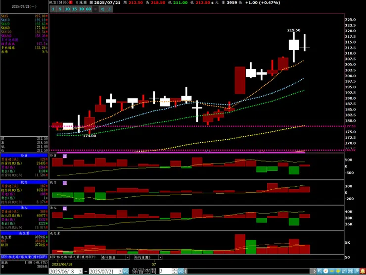The height and width of the screenshot is (275, 366).
Task: Click the clock icon in bottom toolbar
Action: click(326, 271)
